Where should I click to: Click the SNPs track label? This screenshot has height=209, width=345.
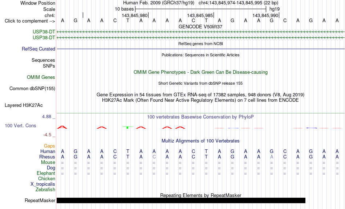tap(49, 66)
